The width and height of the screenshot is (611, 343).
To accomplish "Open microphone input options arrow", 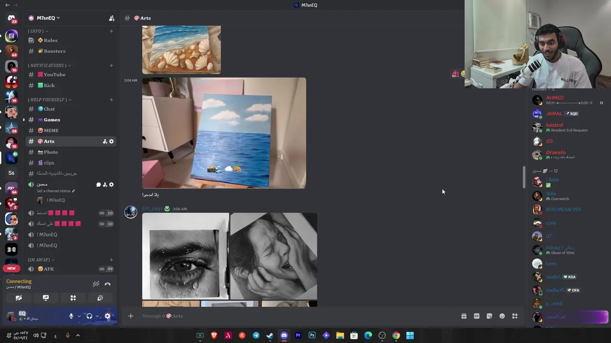I will pos(79,316).
